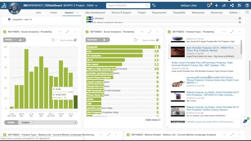Click the William LAW user name
Image resolution: width=251 pixels, height=141 pixels.
[x=188, y=5]
